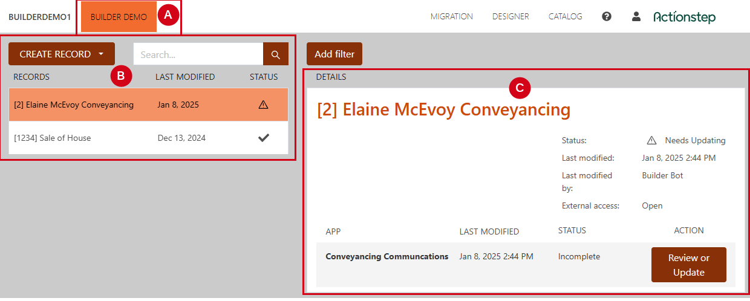
Task: Click the LAST MODIFIED header in records list
Action: (185, 77)
